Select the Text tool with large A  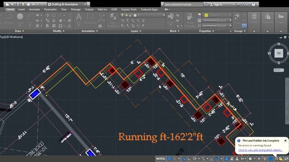79,18
